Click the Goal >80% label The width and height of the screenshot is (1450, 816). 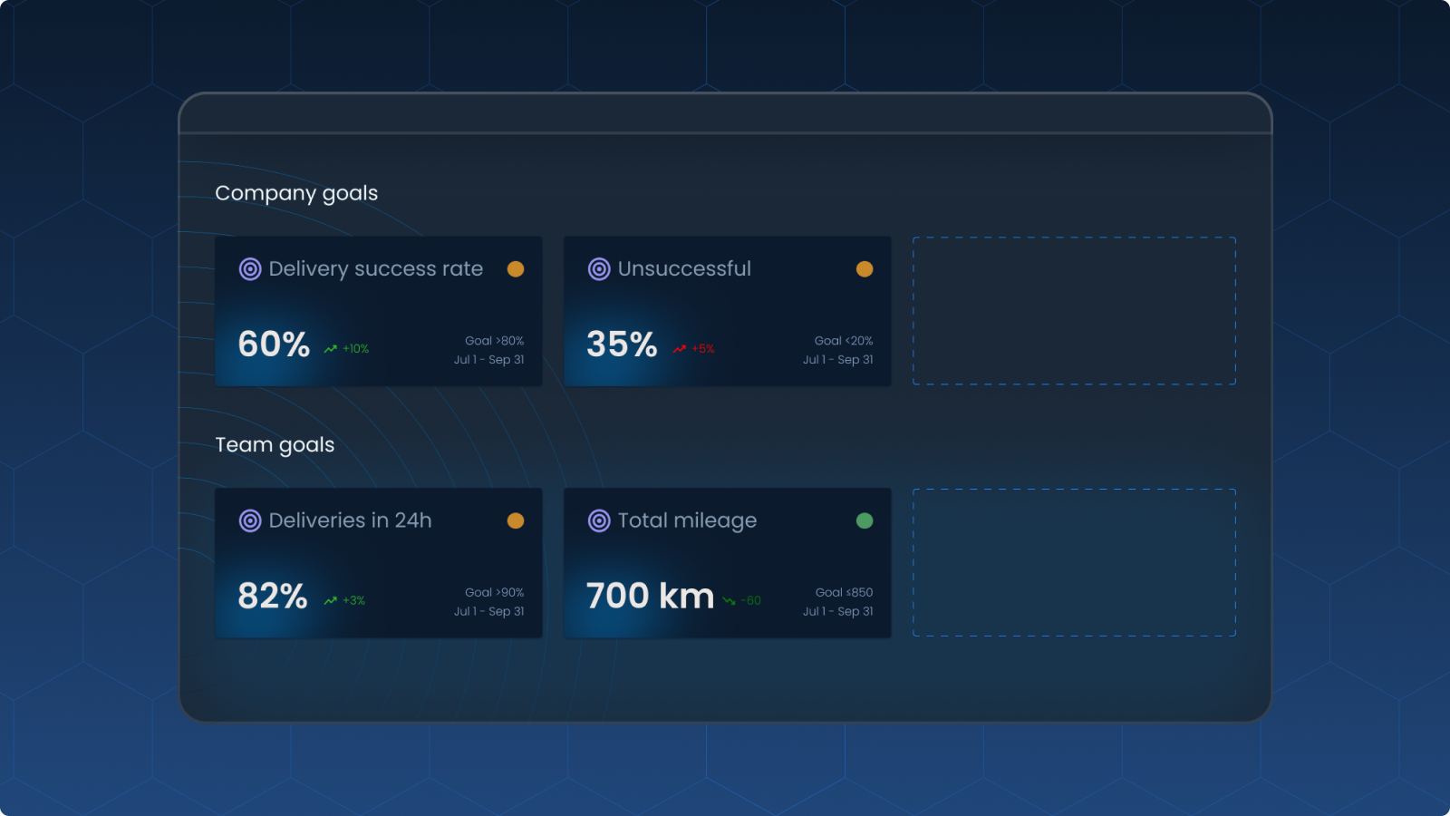(x=495, y=341)
